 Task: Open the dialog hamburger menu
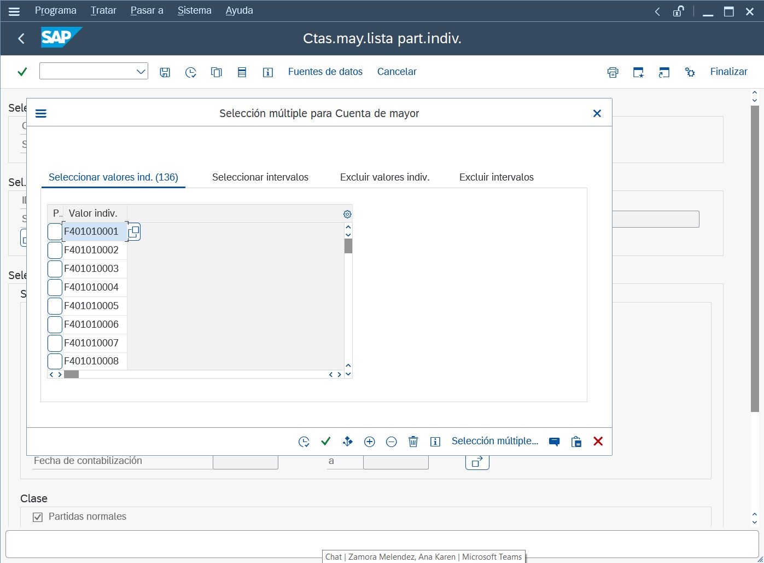tap(41, 113)
